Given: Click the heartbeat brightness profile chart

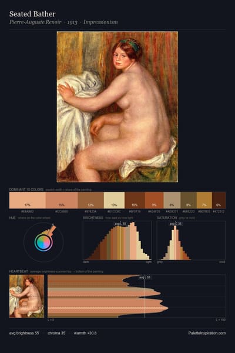Looking at the screenshot, I should 136,297.
